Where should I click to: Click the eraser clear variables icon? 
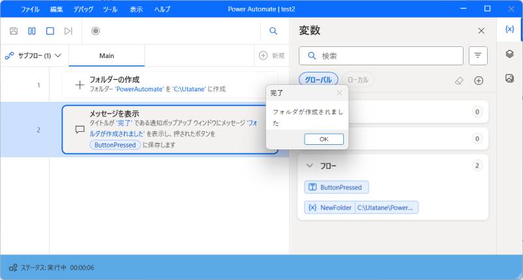pos(460,80)
